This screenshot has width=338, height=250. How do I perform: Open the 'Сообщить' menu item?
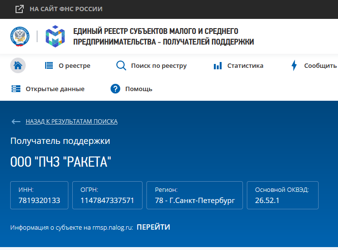[x=321, y=66]
